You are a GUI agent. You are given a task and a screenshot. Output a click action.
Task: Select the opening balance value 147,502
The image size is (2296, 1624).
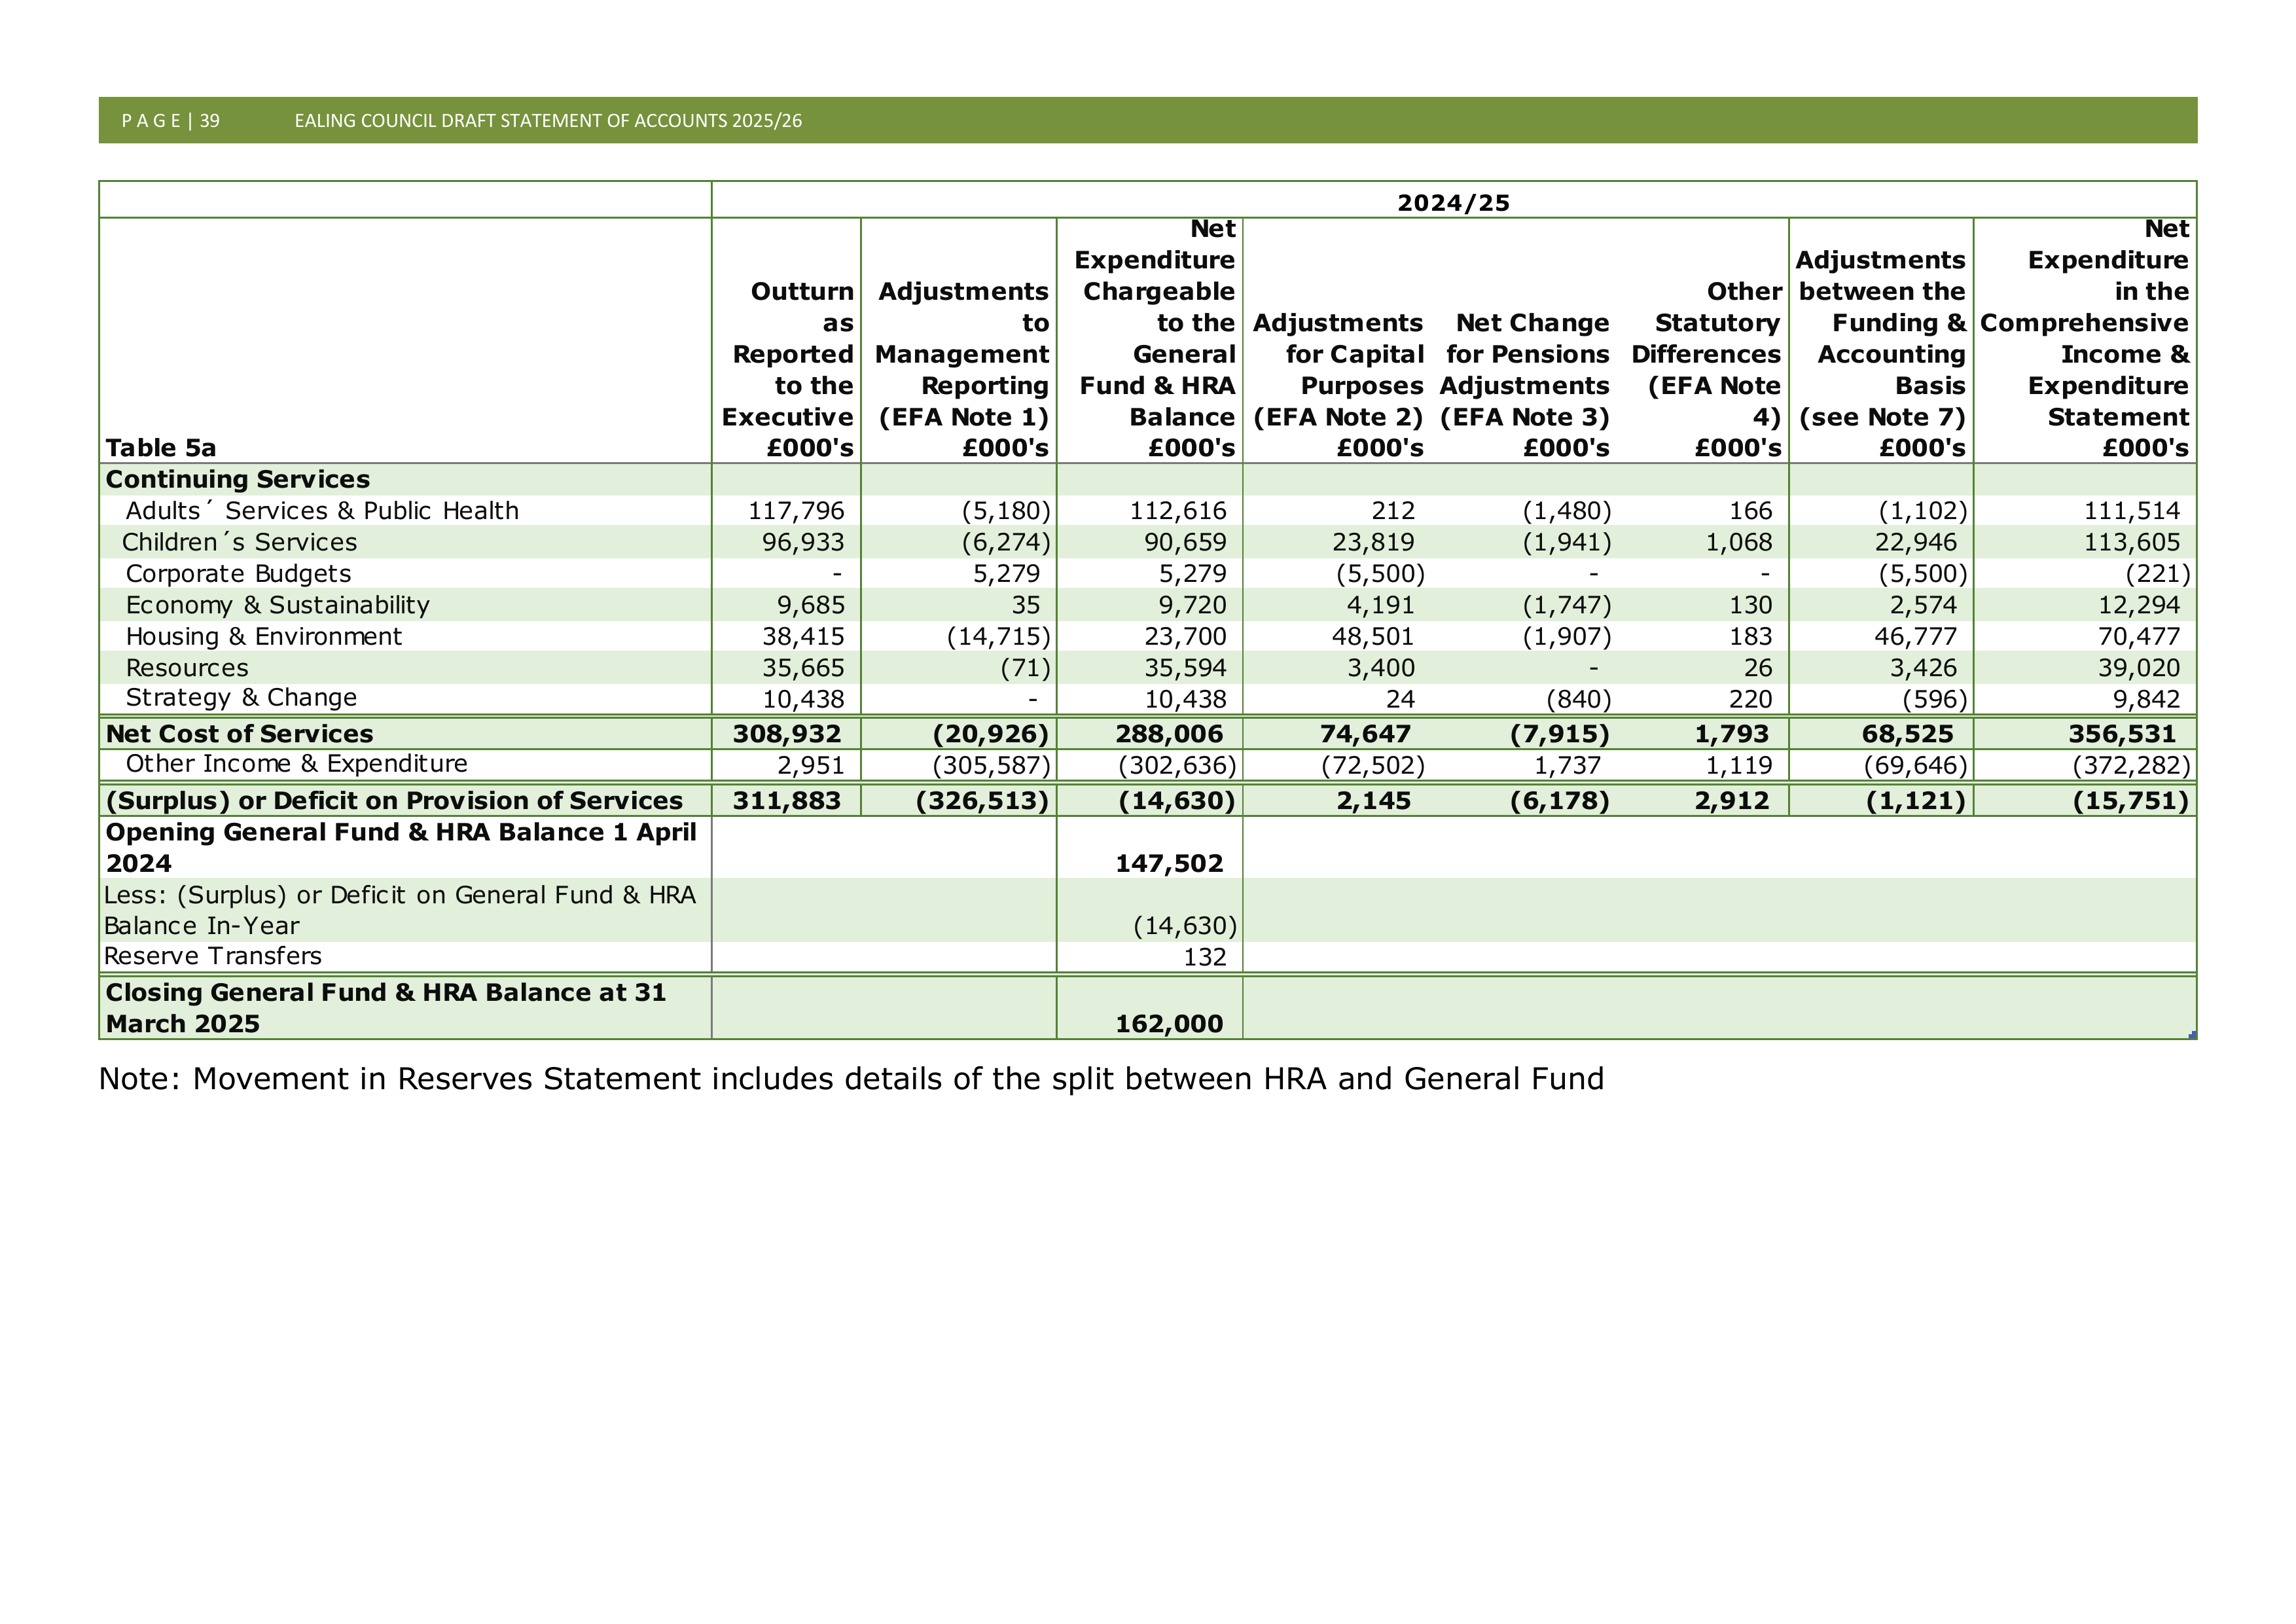point(1169,863)
